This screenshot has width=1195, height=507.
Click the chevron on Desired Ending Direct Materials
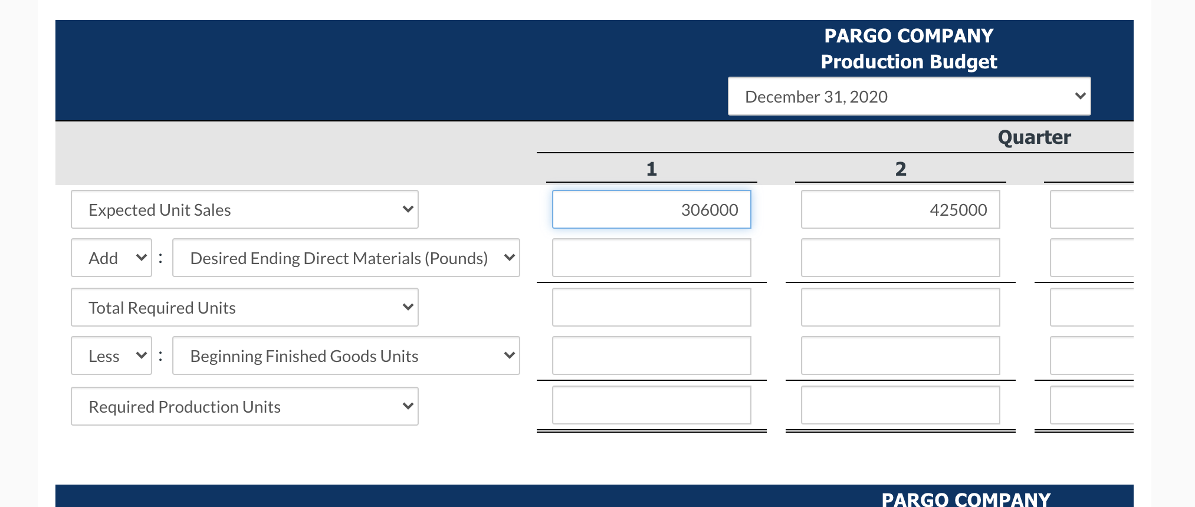pos(509,258)
